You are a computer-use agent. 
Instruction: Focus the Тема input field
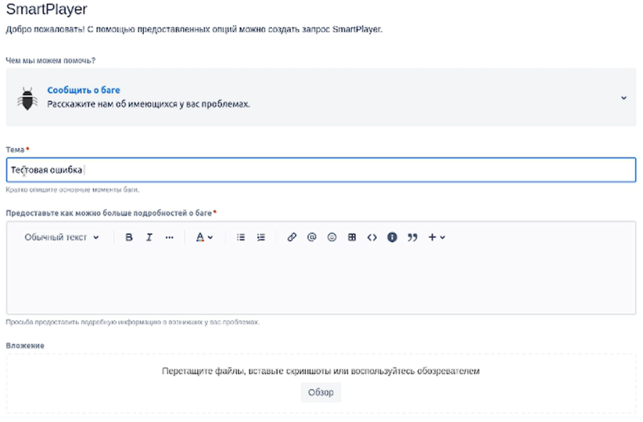pyautogui.click(x=321, y=170)
